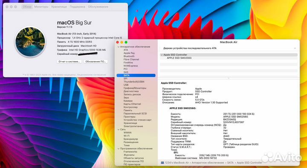Click Apple SSD Controller in the path bar
This screenshot has width=307, height=168.
pyautogui.click(x=249, y=162)
